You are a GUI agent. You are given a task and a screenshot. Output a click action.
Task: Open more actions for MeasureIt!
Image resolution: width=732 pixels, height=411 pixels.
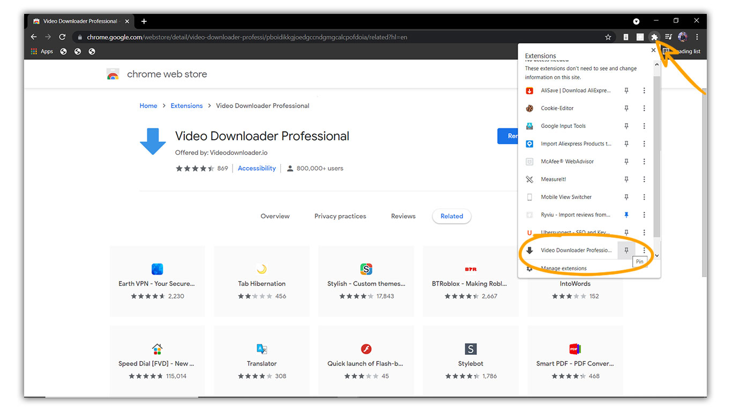pos(644,179)
